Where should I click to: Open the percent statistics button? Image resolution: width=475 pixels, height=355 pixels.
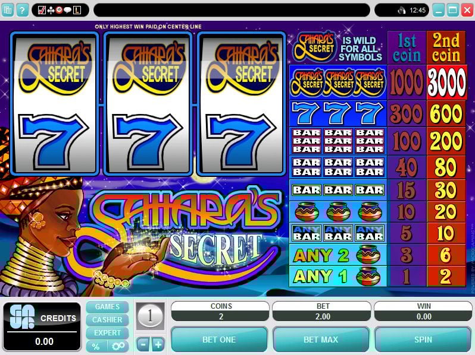[96, 346]
